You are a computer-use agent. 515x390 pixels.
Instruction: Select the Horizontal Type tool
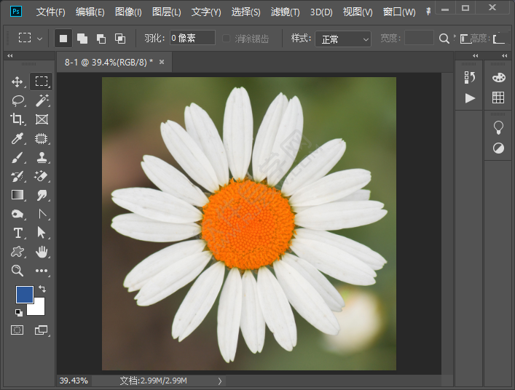pyautogui.click(x=17, y=233)
